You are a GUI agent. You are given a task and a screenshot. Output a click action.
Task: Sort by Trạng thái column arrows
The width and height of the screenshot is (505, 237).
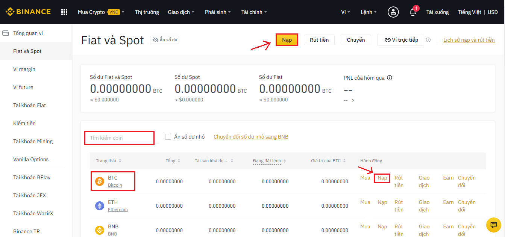pyautogui.click(x=120, y=161)
